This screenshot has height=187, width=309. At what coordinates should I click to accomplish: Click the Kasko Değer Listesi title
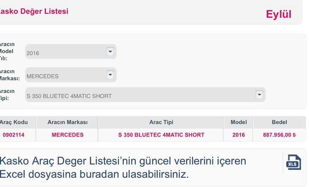click(x=34, y=11)
